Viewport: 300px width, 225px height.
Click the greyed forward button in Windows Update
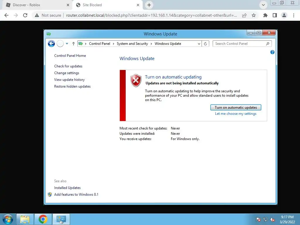pos(60,44)
